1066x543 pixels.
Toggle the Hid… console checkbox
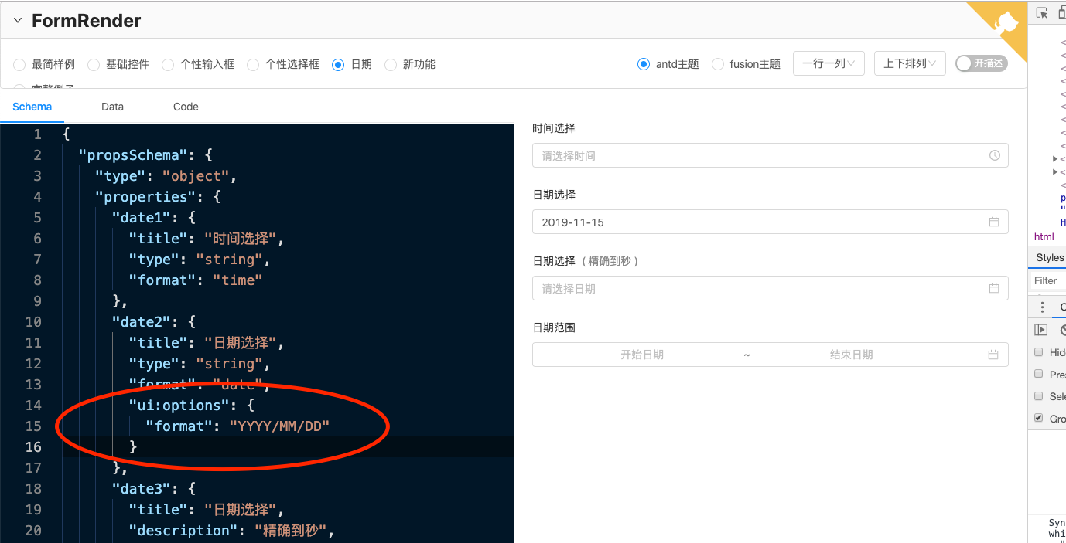[x=1039, y=352]
